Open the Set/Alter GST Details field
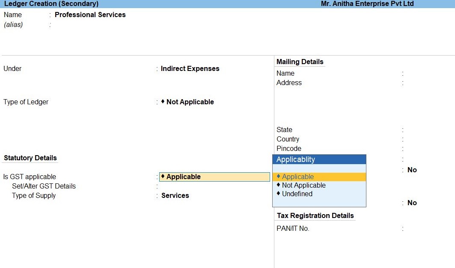 (193, 186)
